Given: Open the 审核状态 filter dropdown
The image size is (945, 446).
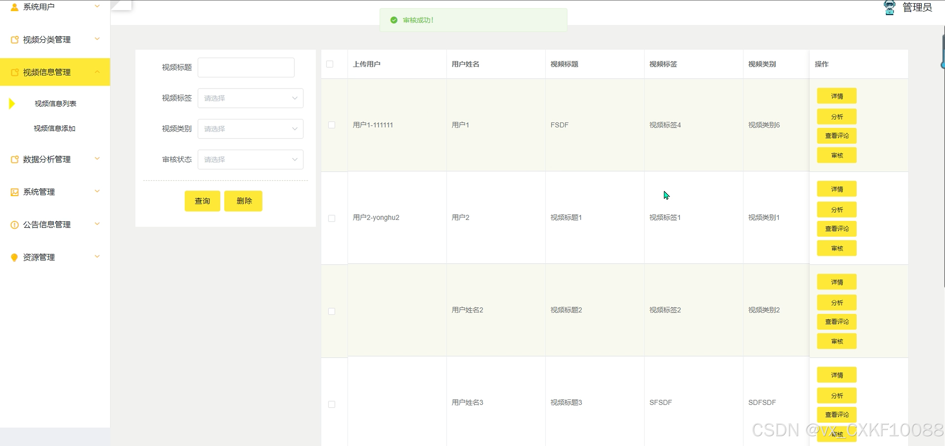Looking at the screenshot, I should (x=250, y=159).
